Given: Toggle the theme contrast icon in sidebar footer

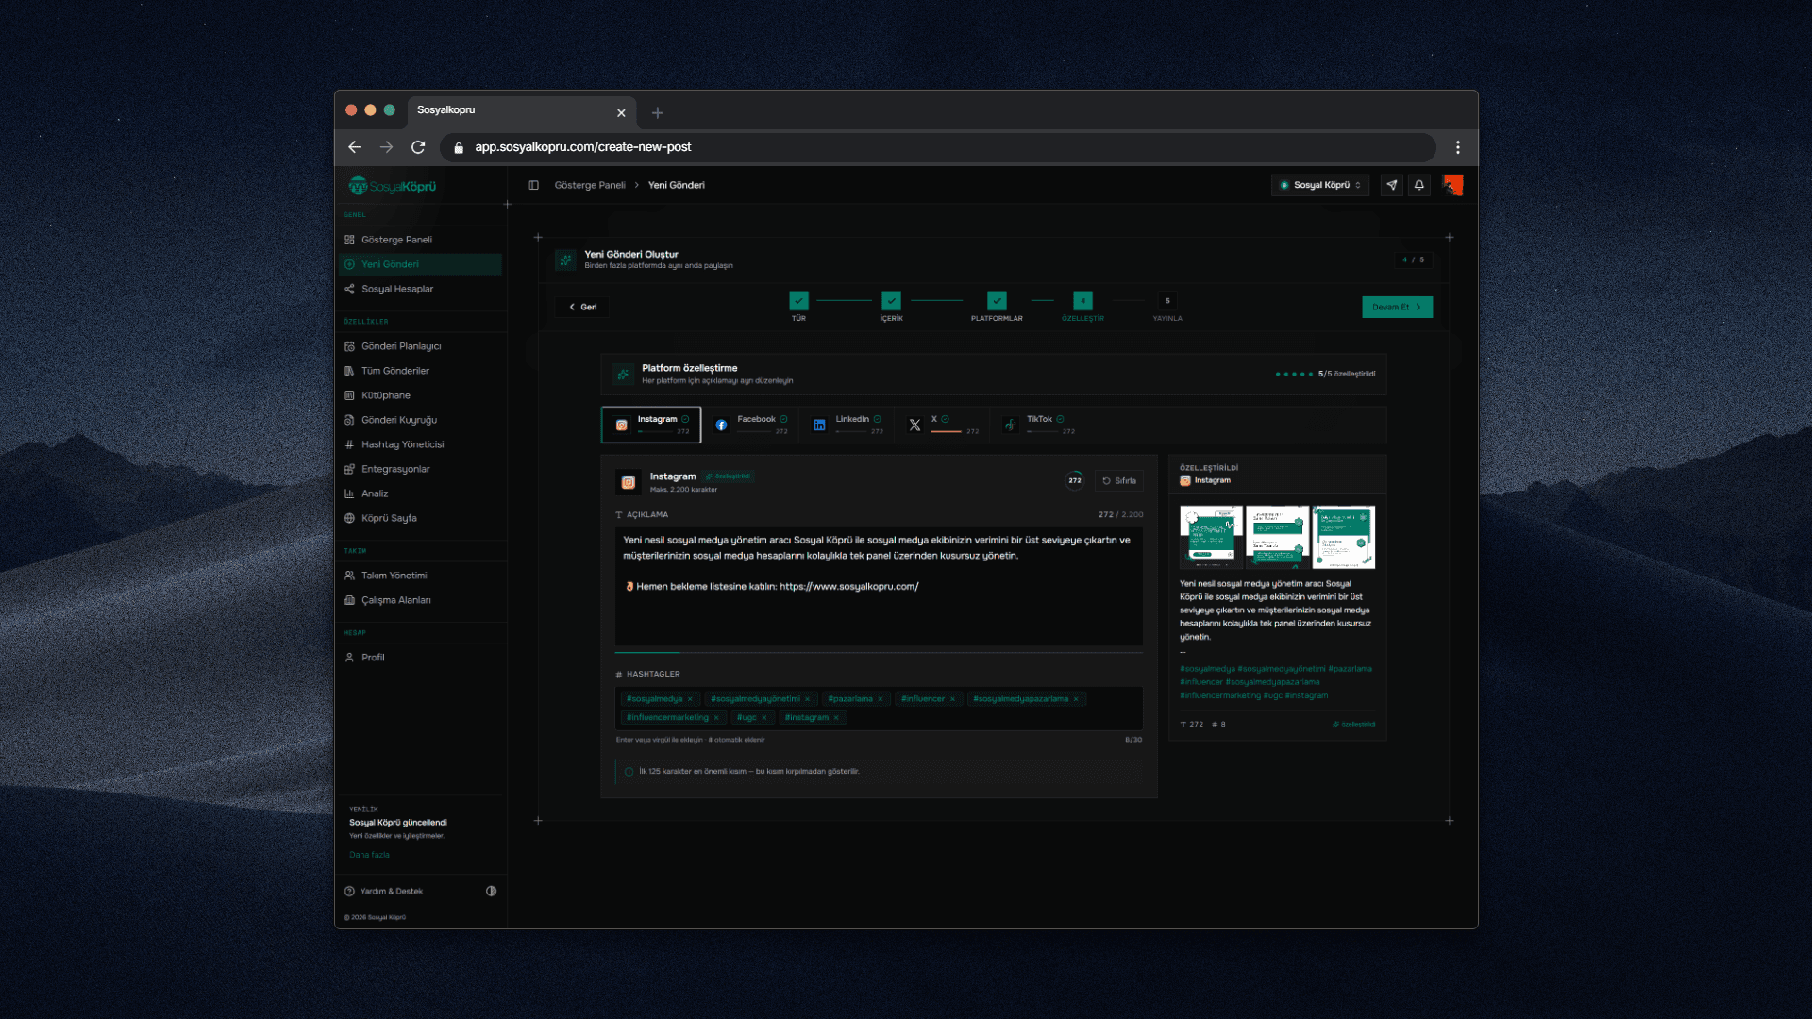Looking at the screenshot, I should [491, 891].
